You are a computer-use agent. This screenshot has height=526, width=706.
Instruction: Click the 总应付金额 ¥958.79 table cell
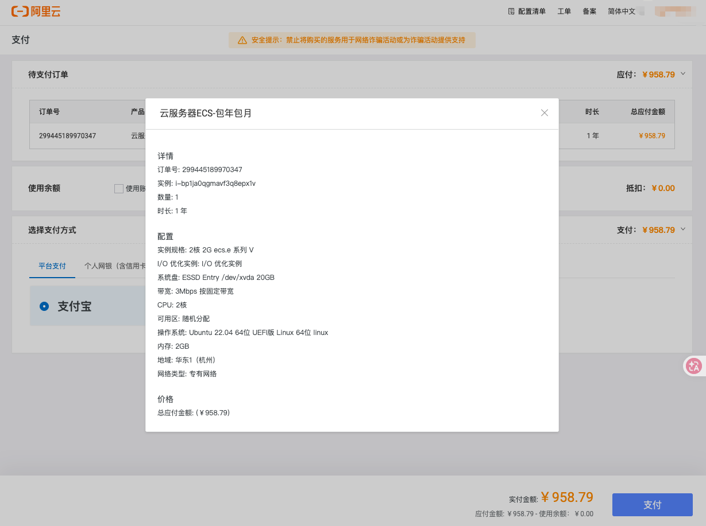click(x=652, y=136)
